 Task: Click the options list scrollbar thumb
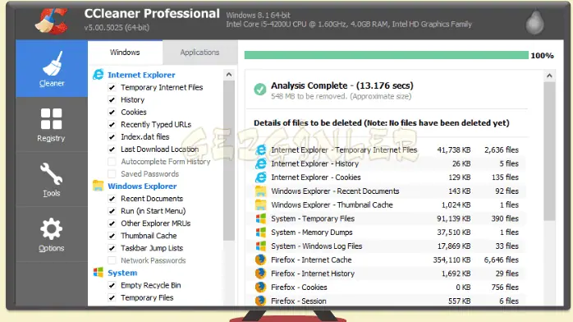coord(229,160)
